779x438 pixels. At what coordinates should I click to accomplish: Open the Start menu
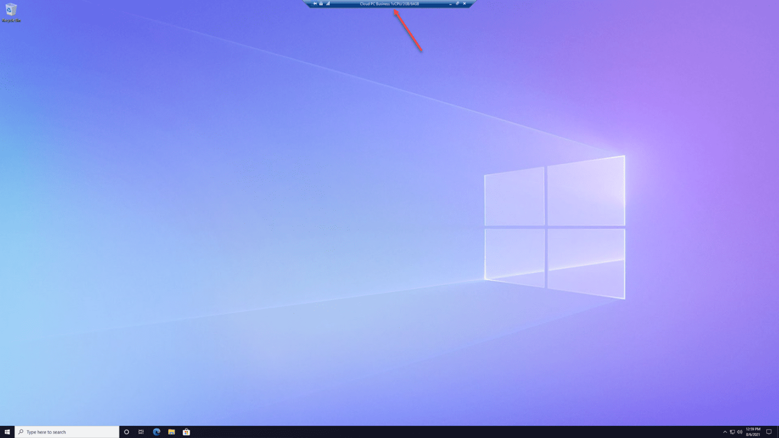[x=7, y=432]
